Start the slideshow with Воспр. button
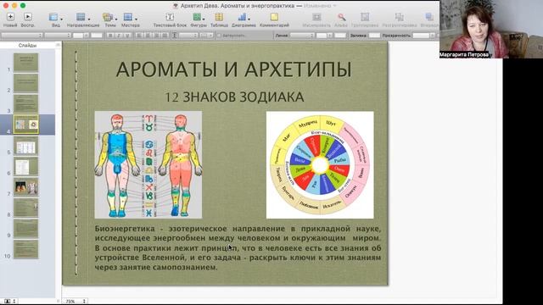543x305 pixels. pos(28,19)
